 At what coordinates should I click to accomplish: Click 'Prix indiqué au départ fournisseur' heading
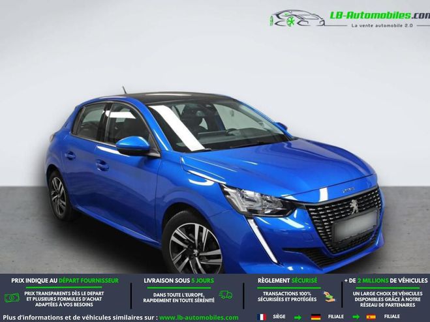tap(65, 281)
